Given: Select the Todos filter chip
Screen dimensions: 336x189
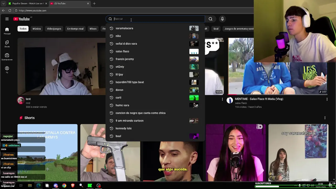Looking at the screenshot, I should pos(23,29).
